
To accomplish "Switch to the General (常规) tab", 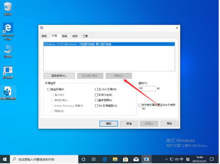I will coord(44,36).
